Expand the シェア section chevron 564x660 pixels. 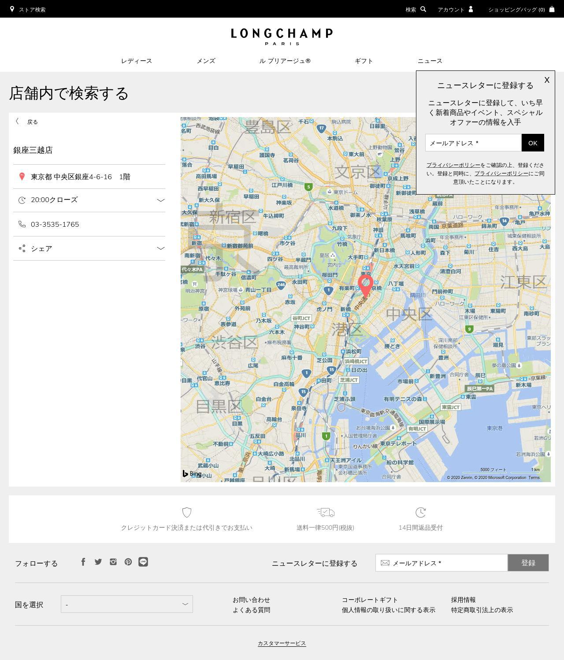(161, 248)
